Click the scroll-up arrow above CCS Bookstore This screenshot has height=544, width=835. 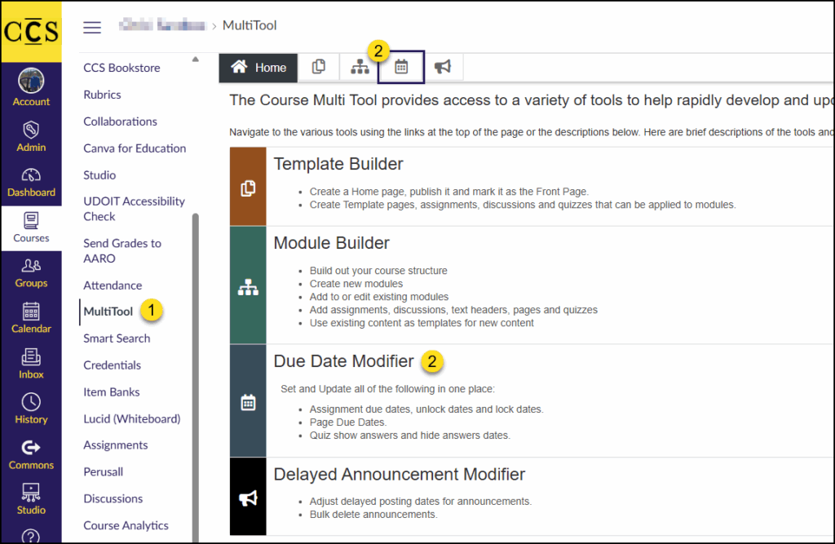coord(194,59)
